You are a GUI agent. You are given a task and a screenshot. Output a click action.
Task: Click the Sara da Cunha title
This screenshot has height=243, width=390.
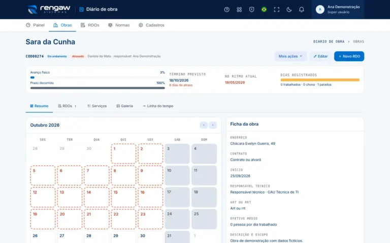click(x=50, y=42)
